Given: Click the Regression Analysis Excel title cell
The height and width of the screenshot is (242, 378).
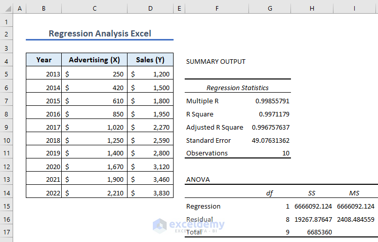Looking at the screenshot, I should 99,33.
